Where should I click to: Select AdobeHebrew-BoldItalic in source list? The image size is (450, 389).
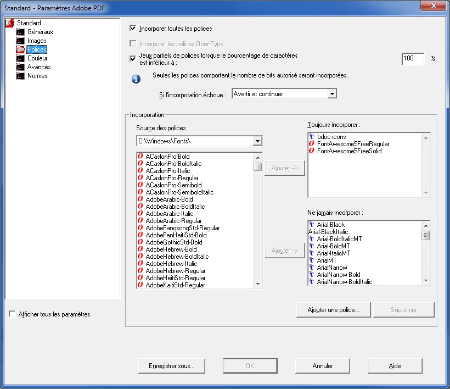pos(177,256)
